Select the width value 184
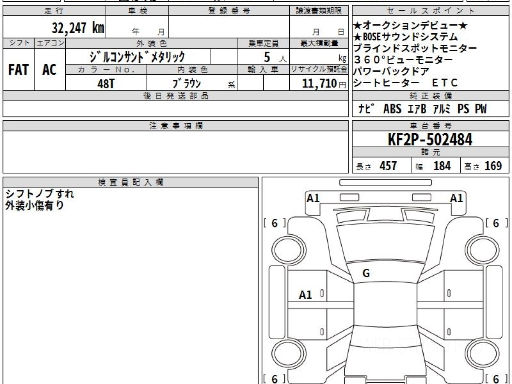Screen dimensions: 512x384 pos(442,166)
